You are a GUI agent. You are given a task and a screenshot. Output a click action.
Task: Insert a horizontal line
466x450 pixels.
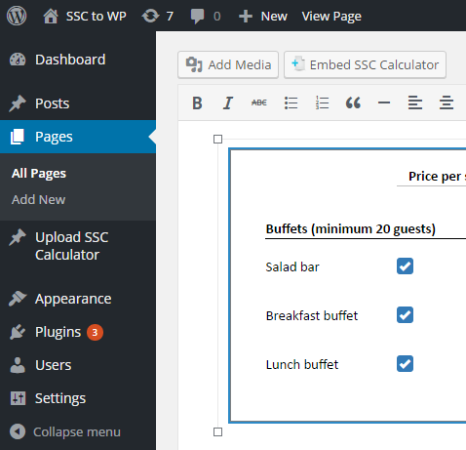click(x=384, y=103)
